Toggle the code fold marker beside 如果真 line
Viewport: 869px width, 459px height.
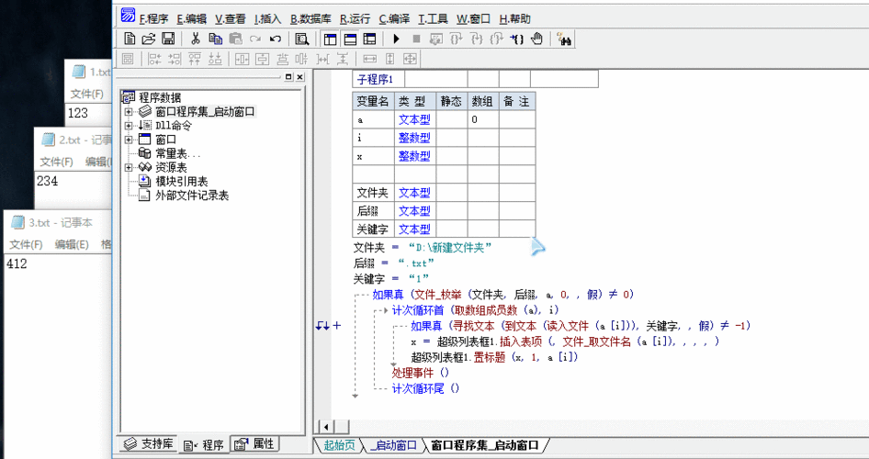336,326
